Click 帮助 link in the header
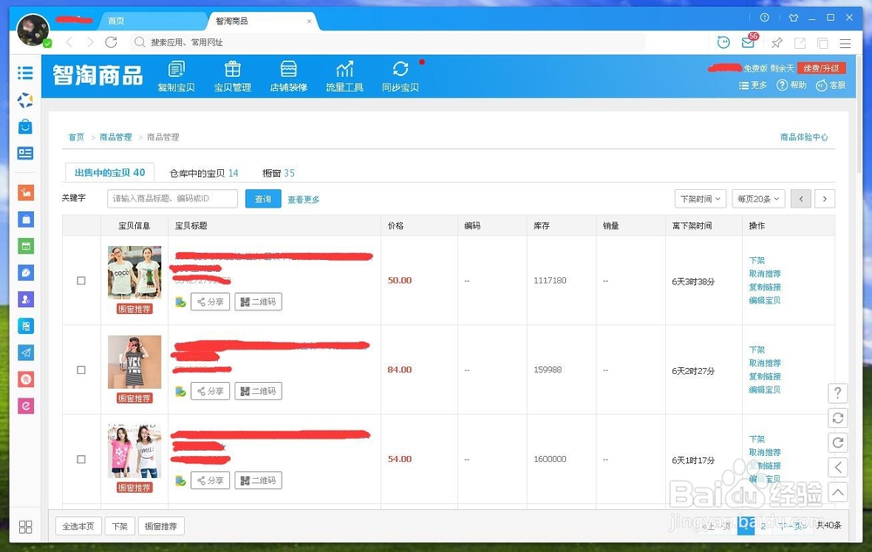 792,85
